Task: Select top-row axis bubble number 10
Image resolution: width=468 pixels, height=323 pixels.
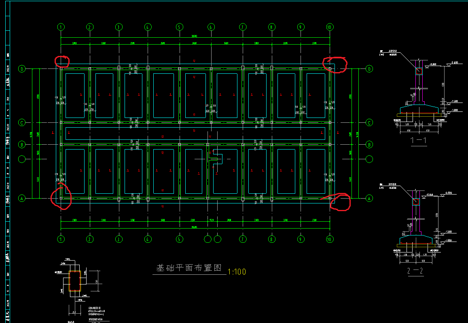Action: click(x=329, y=27)
